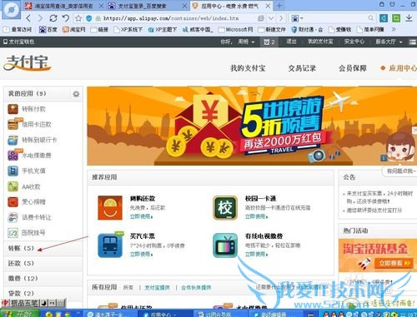Click the notification icon showing 2 in top bar
The height and width of the screenshot is (317, 417).
click(269, 42)
